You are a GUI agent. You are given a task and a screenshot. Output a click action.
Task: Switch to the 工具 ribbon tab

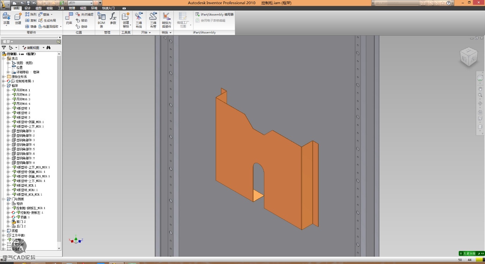(x=61, y=8)
